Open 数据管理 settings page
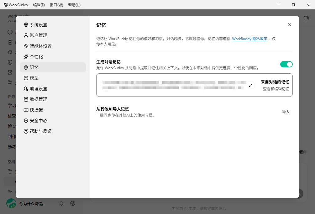 pyautogui.click(x=53, y=99)
